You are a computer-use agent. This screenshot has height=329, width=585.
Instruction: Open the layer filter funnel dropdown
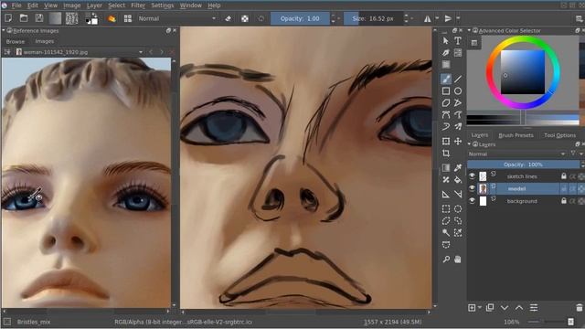574,154
